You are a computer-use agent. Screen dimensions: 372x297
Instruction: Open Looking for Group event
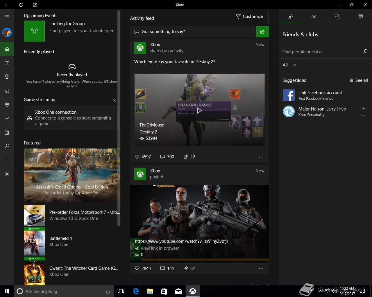(x=71, y=31)
